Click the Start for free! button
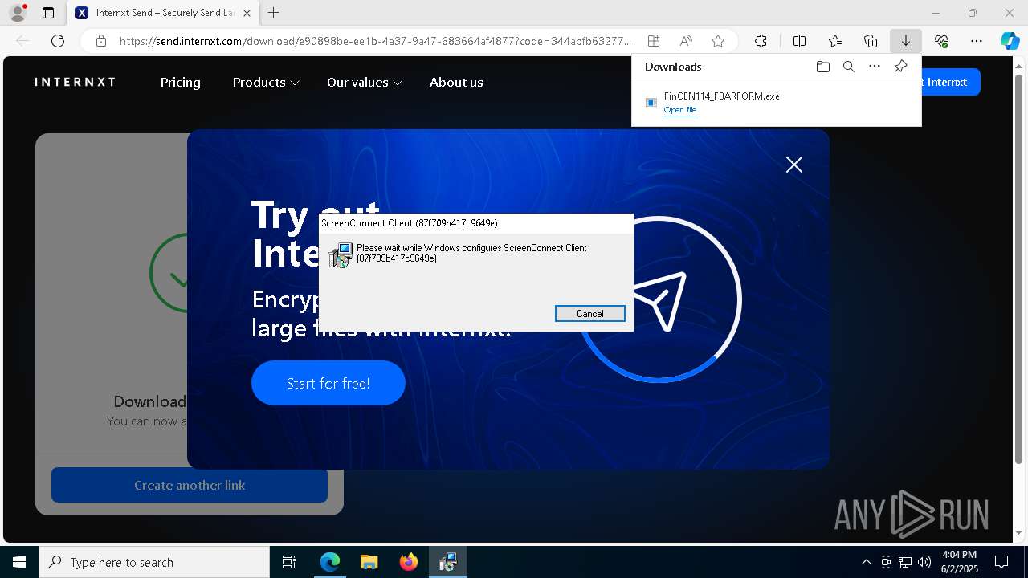 click(x=328, y=383)
